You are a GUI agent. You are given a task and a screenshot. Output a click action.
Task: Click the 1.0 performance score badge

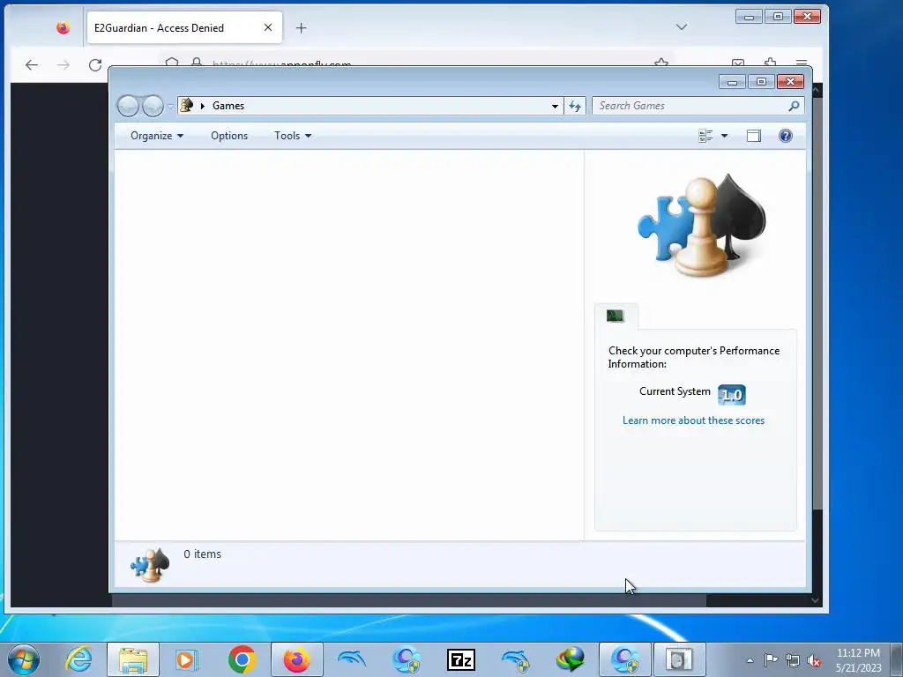pos(732,395)
